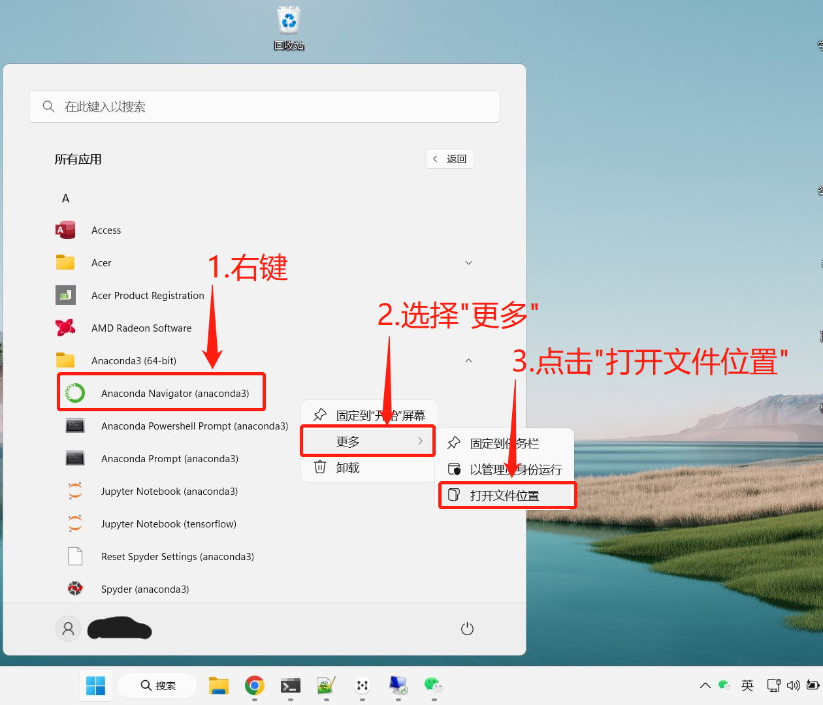Image resolution: width=823 pixels, height=705 pixels.
Task: Click the taskbar 搜索 button
Action: [157, 685]
